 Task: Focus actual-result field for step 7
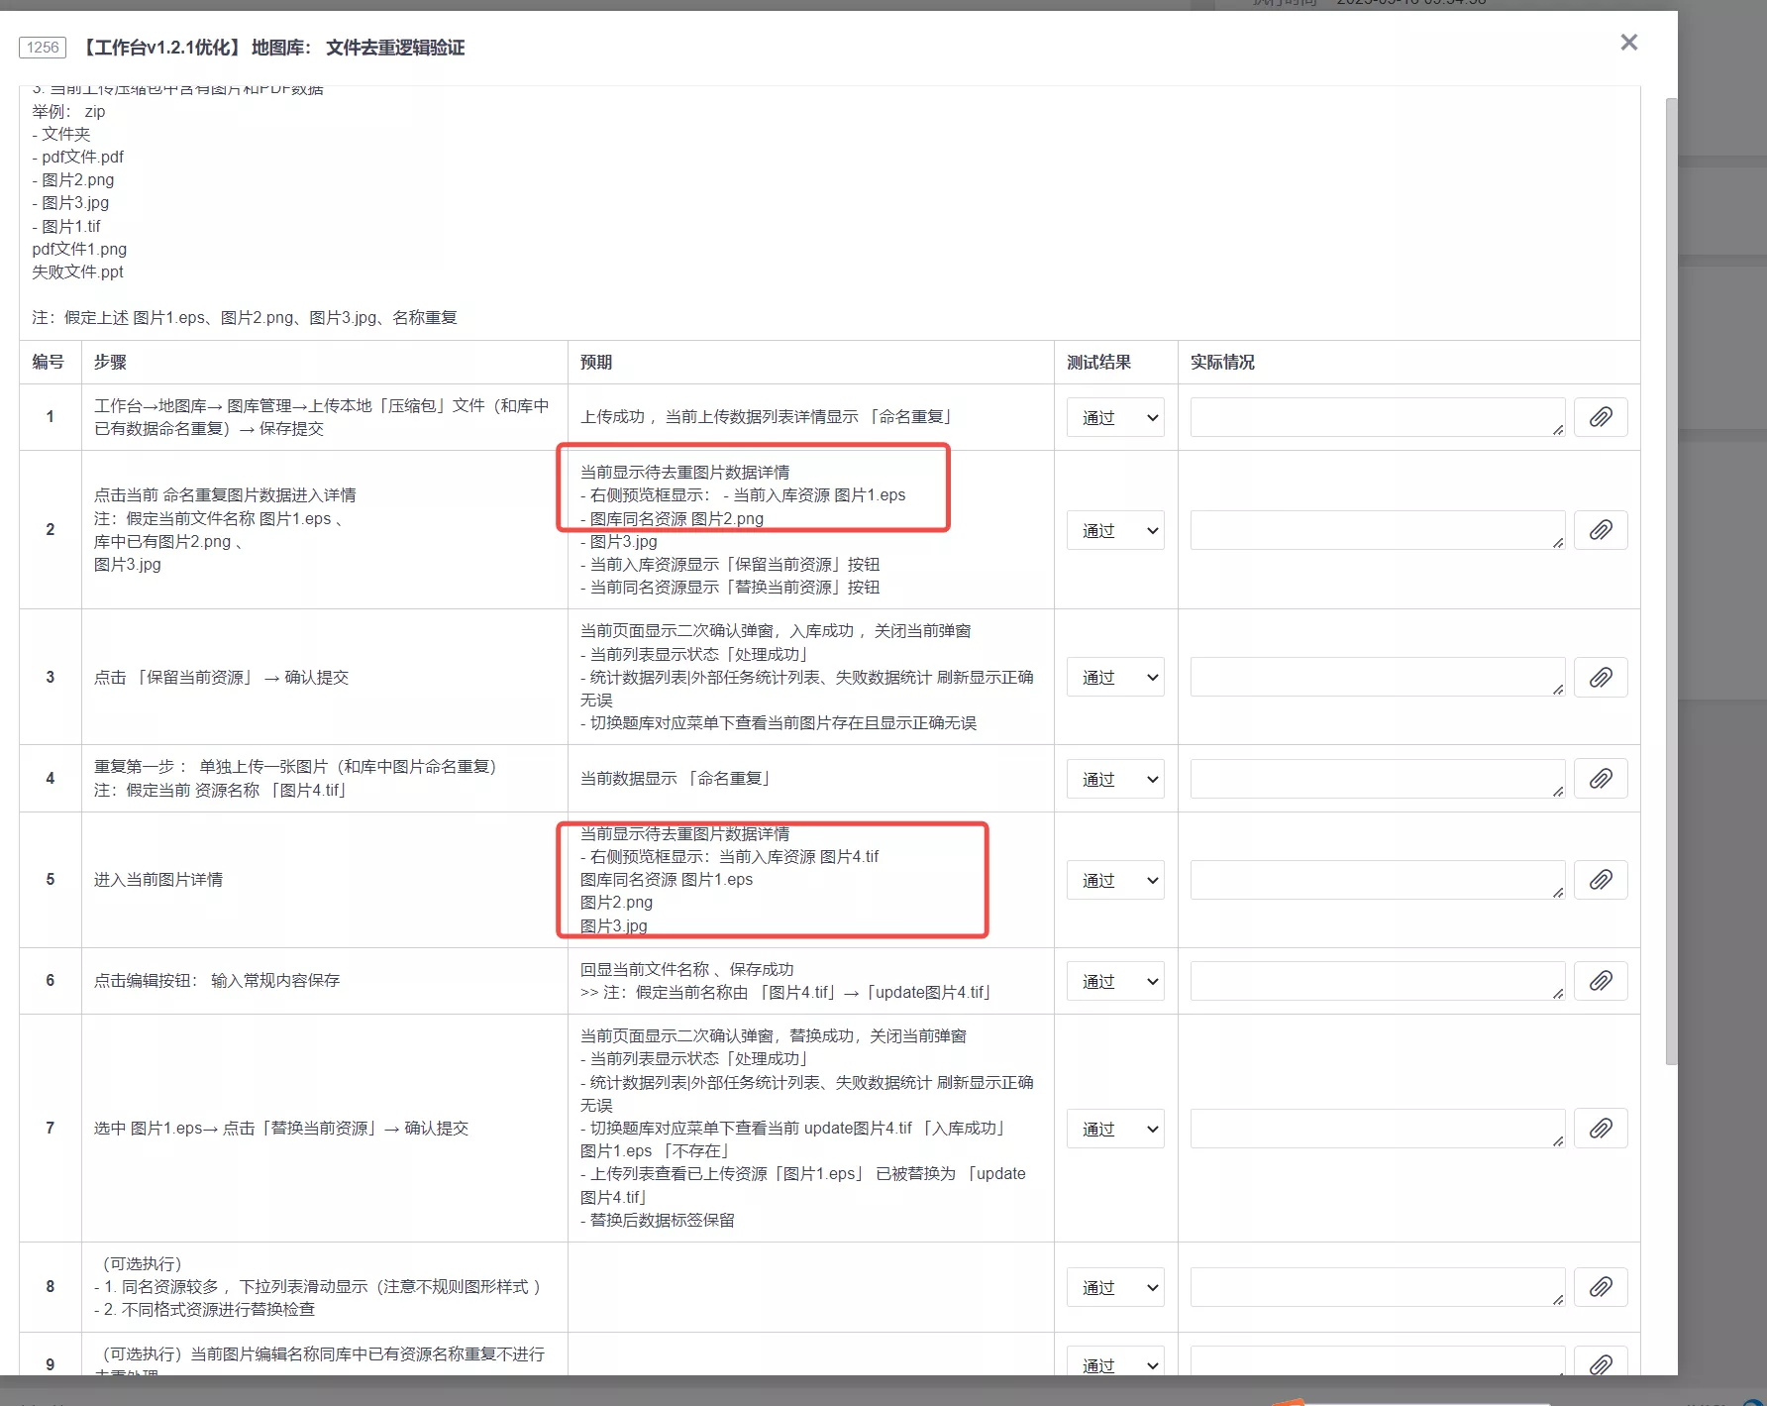1378,1129
